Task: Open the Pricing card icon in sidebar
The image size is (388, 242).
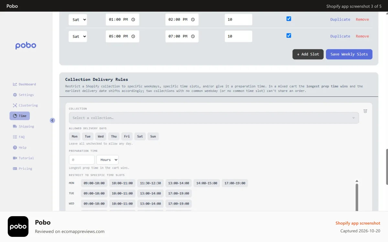Action: coord(15,168)
